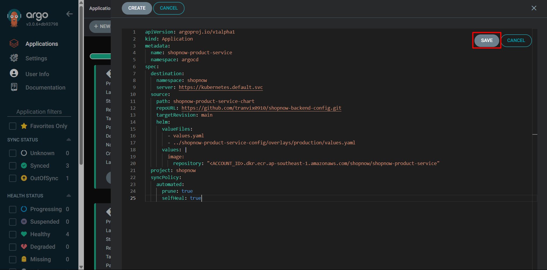
Task: Save the edited YAML manifest
Action: tap(486, 41)
